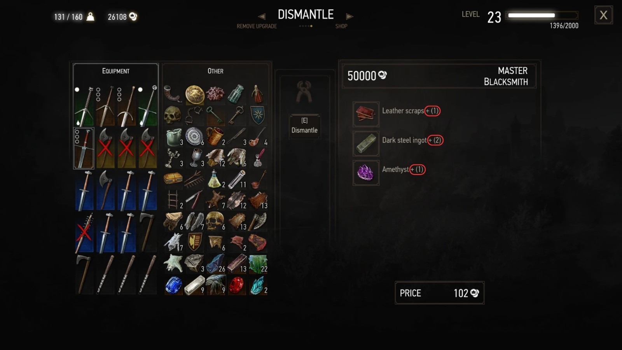Select the smoking pipe item
Screen dimensions: 622x350
point(257,136)
